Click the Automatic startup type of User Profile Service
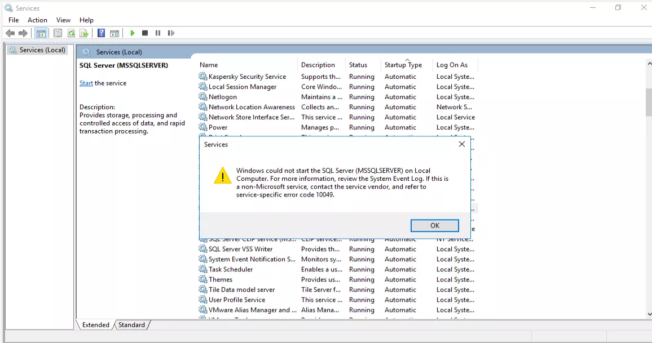This screenshot has height=343, width=652. pyautogui.click(x=400, y=300)
